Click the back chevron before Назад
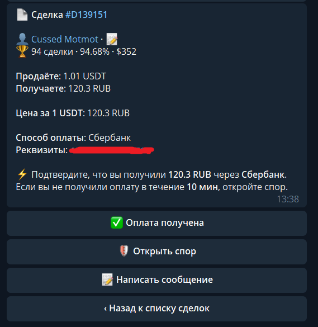318x327 pixels. [105, 308]
